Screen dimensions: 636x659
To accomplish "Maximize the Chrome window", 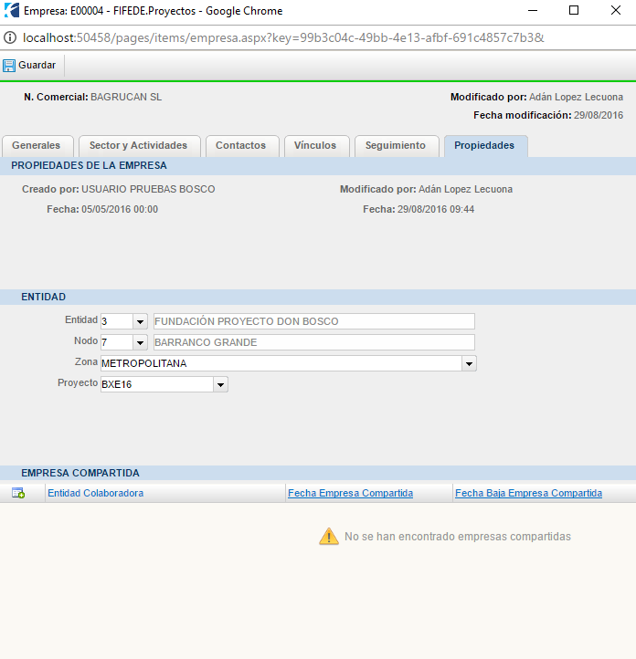I will pyautogui.click(x=574, y=11).
